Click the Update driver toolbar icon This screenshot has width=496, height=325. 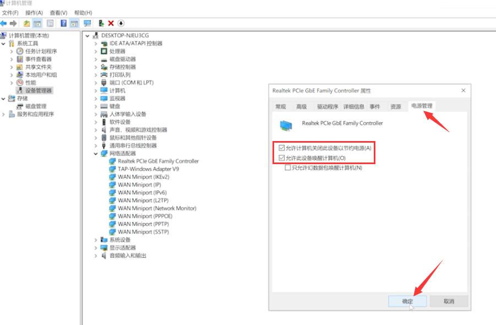coord(101,23)
